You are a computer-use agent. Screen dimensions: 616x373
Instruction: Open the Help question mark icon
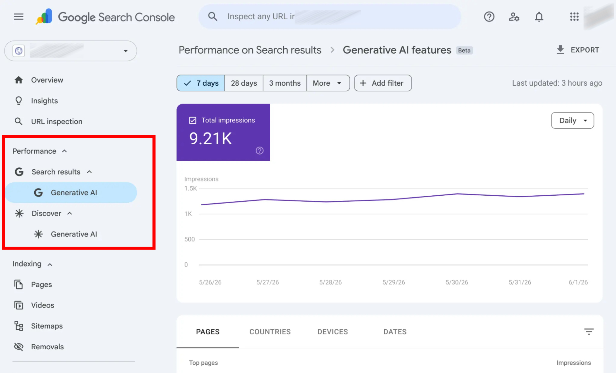[x=489, y=17]
